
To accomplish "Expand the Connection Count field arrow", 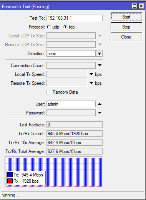I will coord(100,66).
